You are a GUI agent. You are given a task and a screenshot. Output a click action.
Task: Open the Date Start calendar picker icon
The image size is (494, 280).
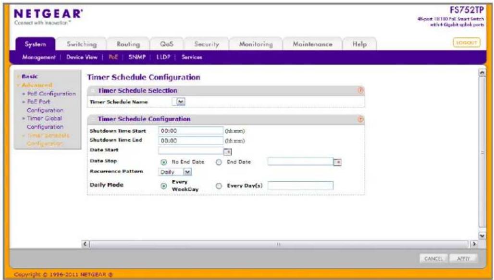click(227, 152)
